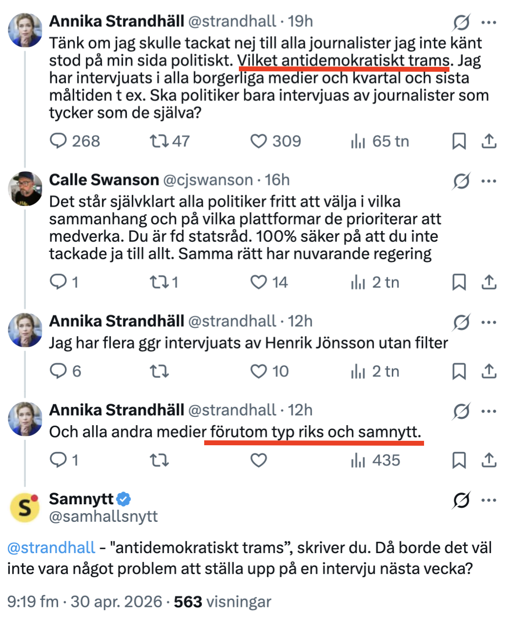511x620 pixels.
Task: Bookmark the Henrik Jönsson utan filter tweet
Action: coord(459,371)
